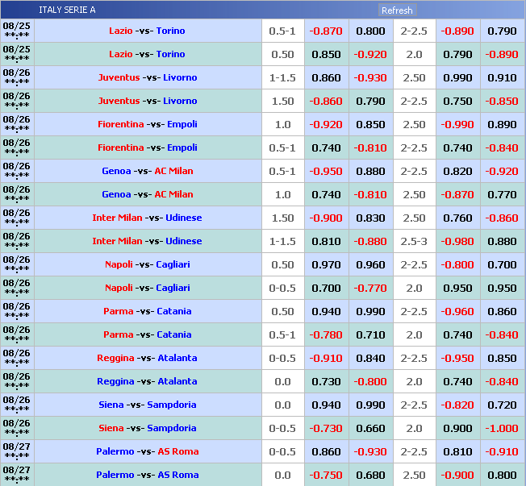
Task: Click the Refresh button
Action: (x=397, y=10)
